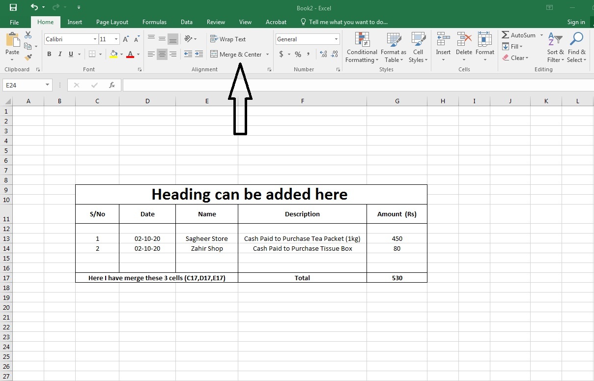Activate Middle Align vertical alignment

click(162, 38)
